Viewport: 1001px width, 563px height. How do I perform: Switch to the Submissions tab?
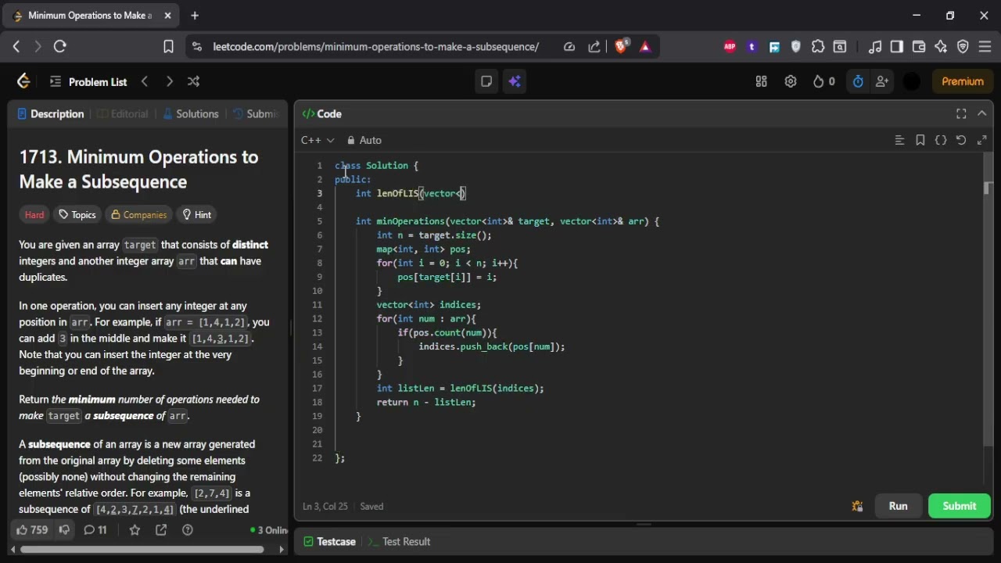pyautogui.click(x=257, y=114)
